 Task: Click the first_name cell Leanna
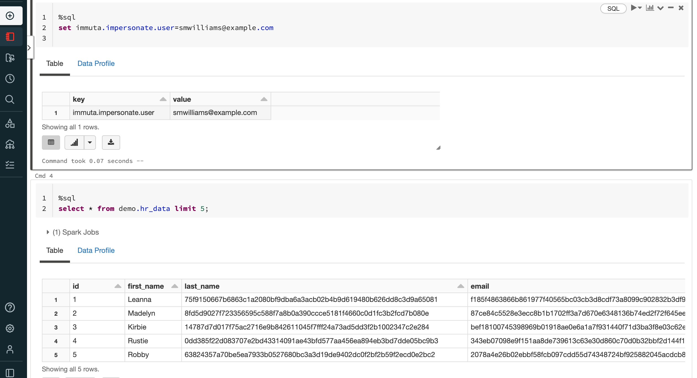[x=153, y=300]
